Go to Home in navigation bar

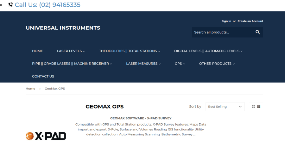coord(37,51)
